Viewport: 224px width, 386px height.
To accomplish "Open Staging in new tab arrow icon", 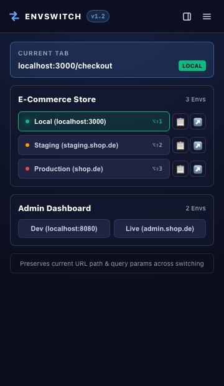I will tap(198, 145).
